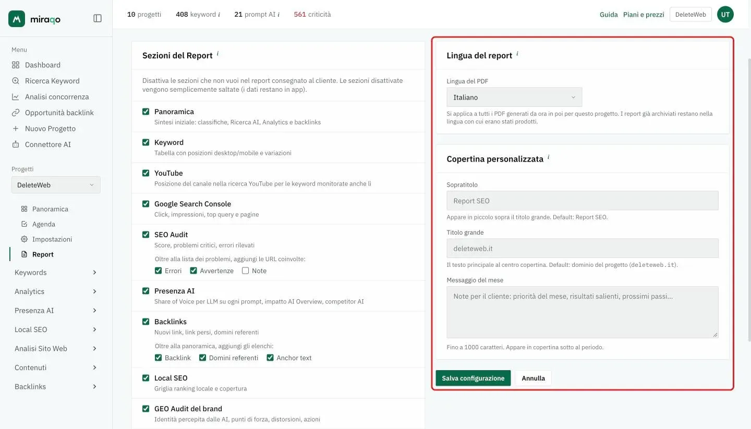
Task: Uncheck Domini referenti under Backlinks
Action: tap(202, 358)
